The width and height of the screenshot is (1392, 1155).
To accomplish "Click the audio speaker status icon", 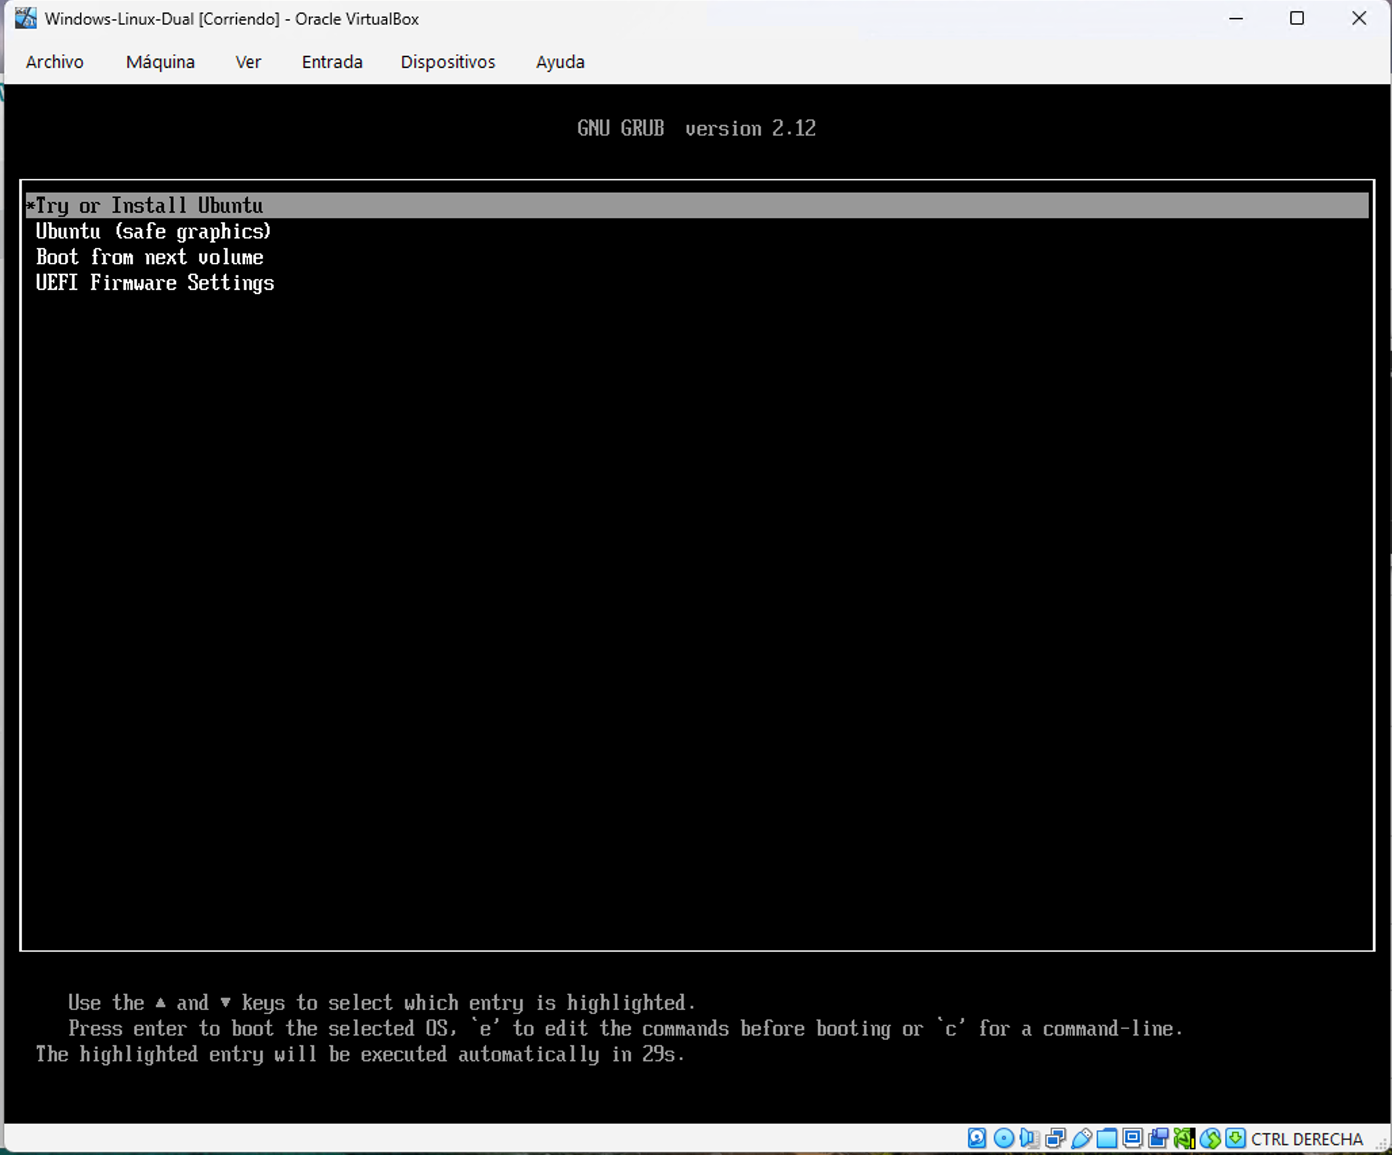I will click(1029, 1138).
